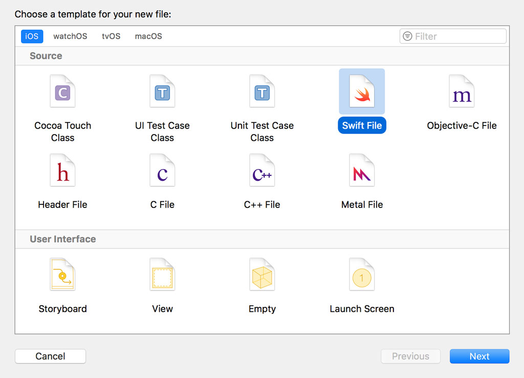
Task: Switch to the tvOS tab
Action: coord(111,36)
